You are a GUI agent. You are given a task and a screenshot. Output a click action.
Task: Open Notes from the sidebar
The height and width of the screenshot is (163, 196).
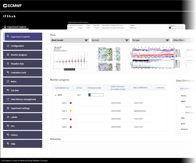[x=23, y=81]
